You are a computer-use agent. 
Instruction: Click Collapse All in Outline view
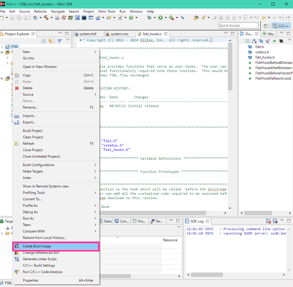(x=248, y=41)
